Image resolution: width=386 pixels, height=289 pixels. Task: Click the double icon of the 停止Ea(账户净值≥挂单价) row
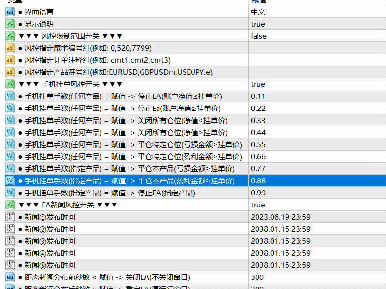tap(10, 108)
